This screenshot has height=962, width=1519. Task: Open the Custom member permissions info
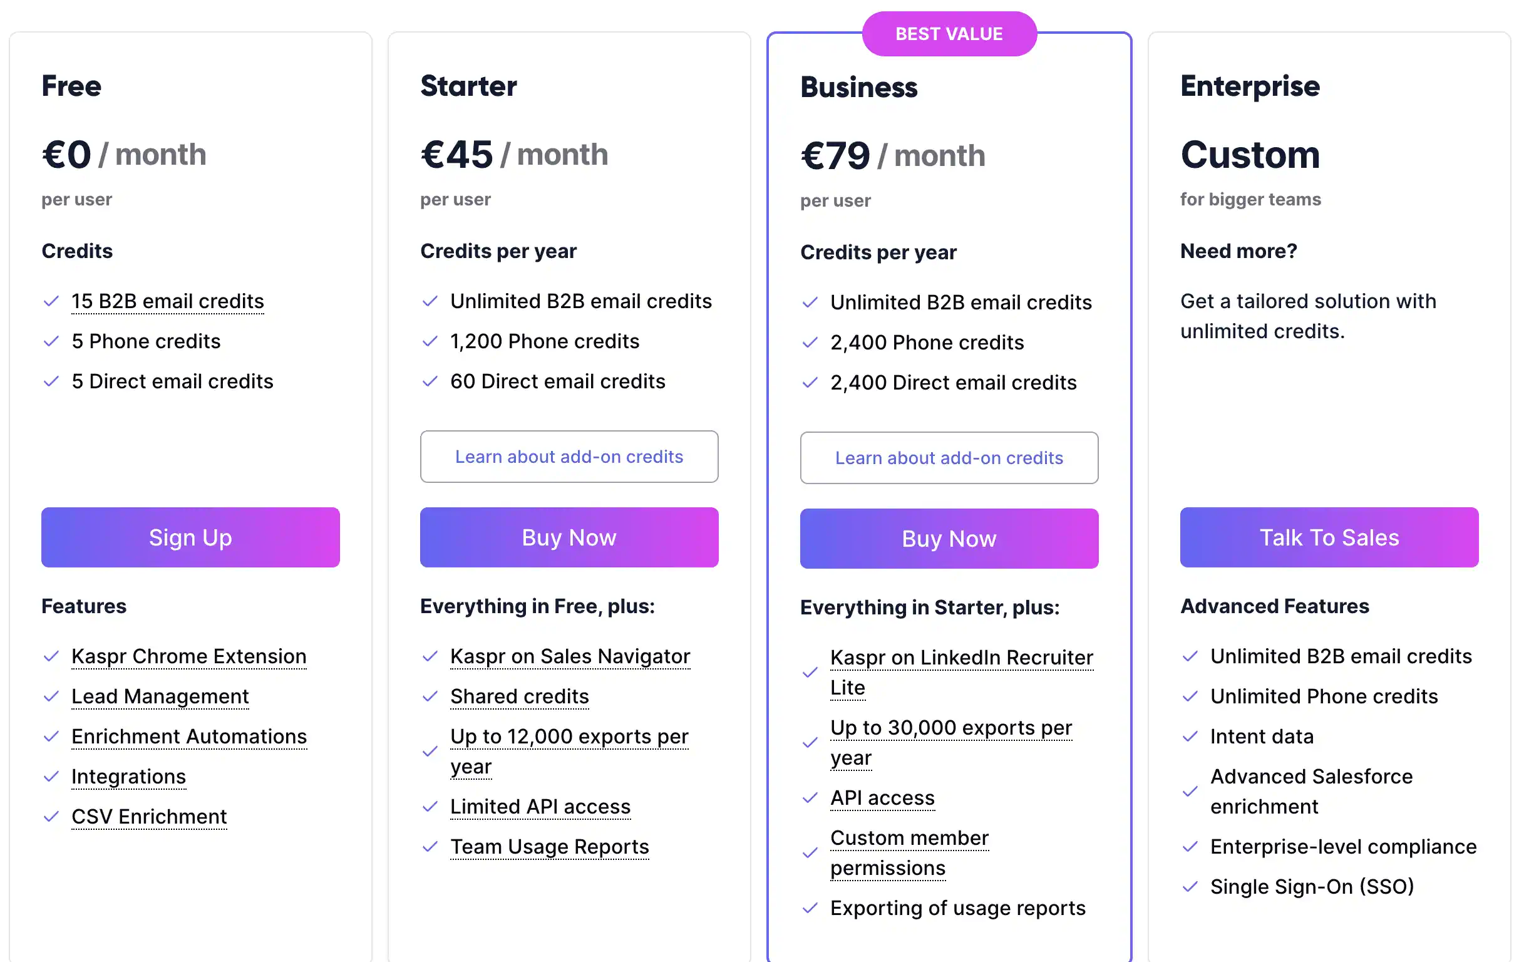tap(909, 839)
